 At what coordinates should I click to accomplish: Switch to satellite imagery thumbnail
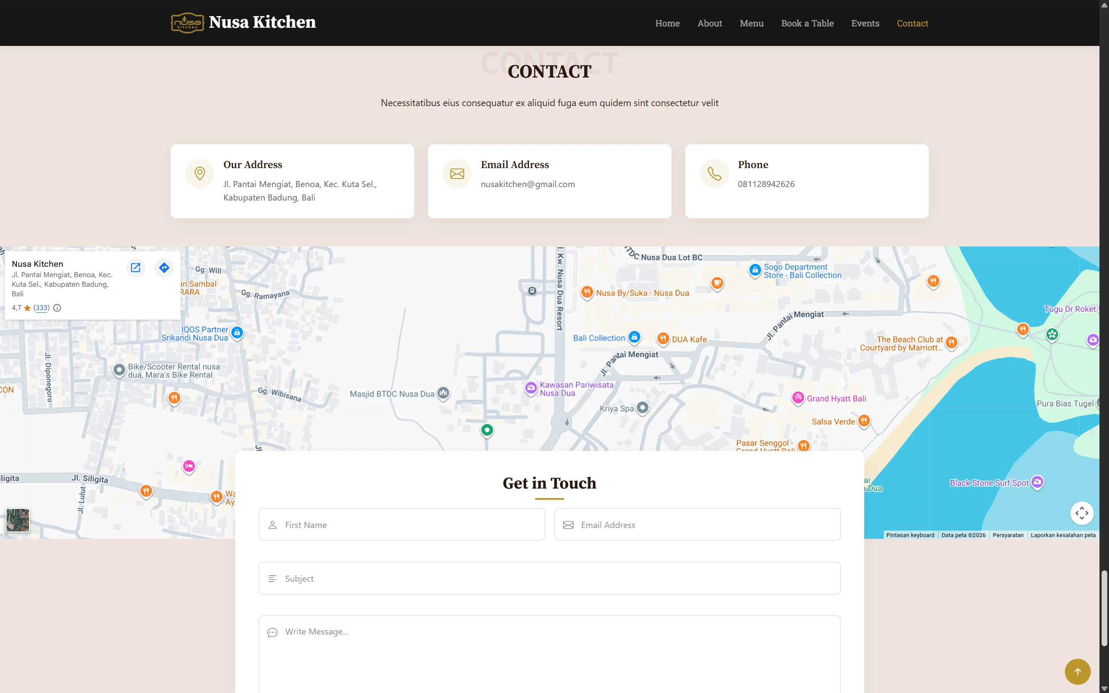[x=18, y=520]
